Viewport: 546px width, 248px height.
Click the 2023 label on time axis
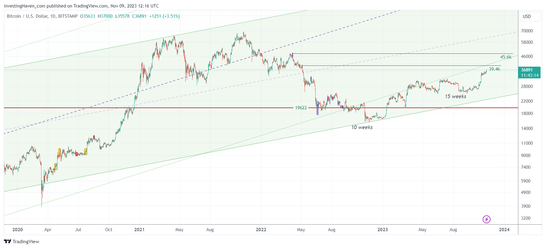coord(383,230)
